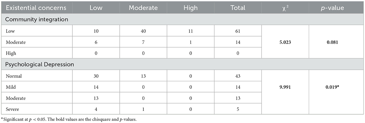Screen dimensions: 365x123
Task: Click the cell with value 40
Action: pyautogui.click(x=143, y=31)
